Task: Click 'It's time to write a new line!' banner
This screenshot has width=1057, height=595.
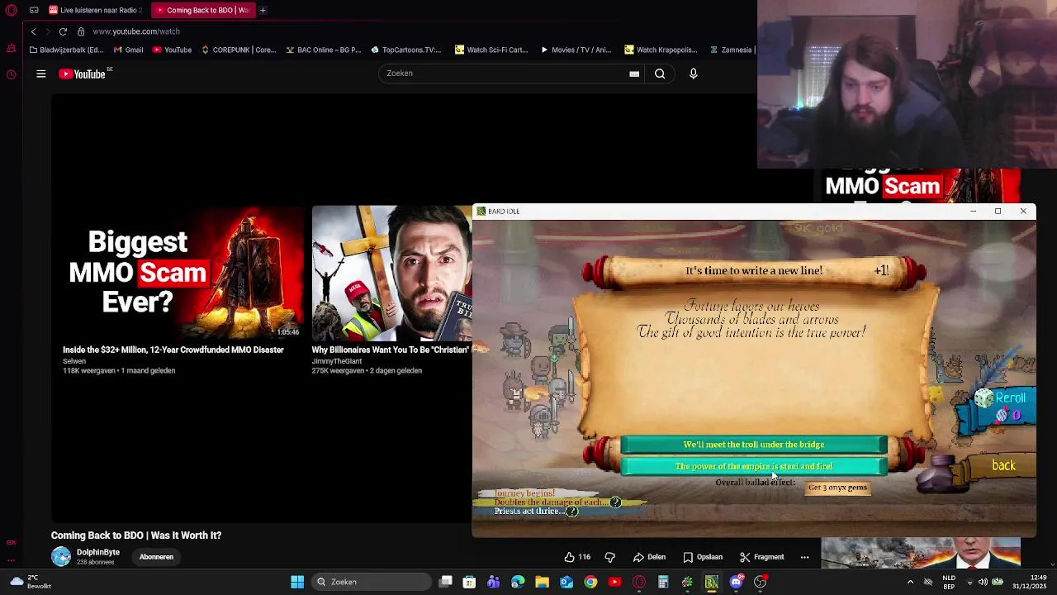Action: [x=754, y=271]
